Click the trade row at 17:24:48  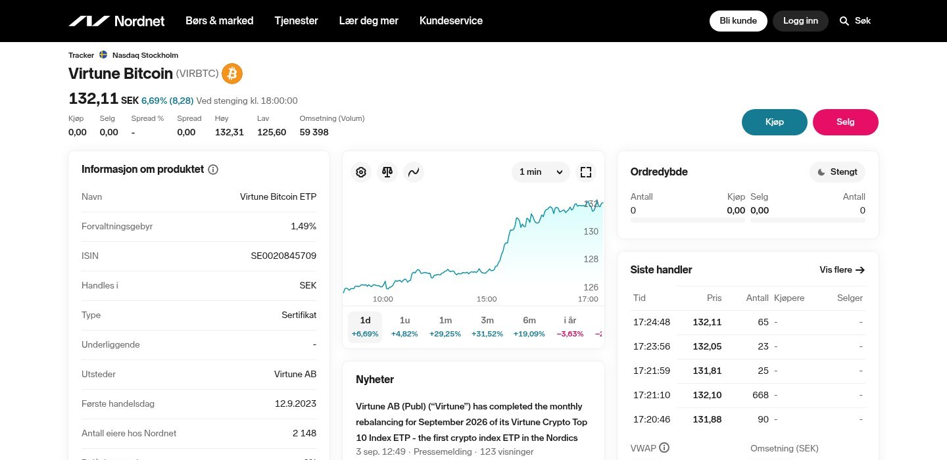pyautogui.click(x=748, y=322)
